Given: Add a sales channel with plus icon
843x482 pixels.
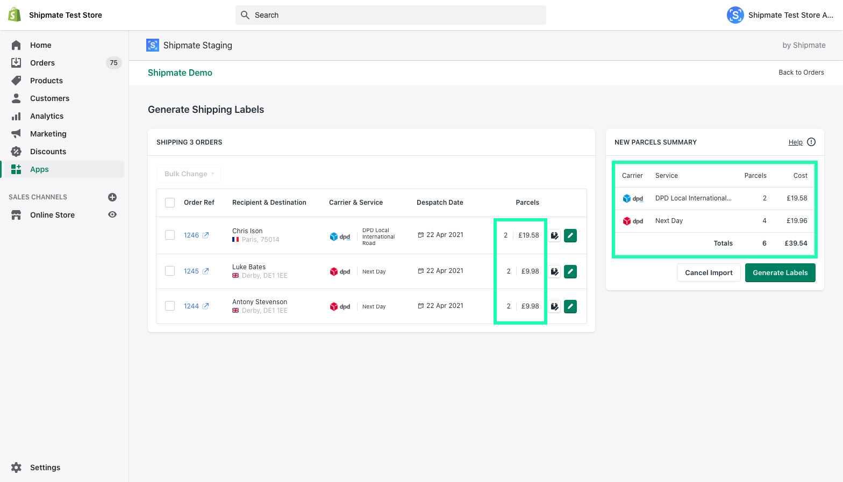Looking at the screenshot, I should coord(112,197).
